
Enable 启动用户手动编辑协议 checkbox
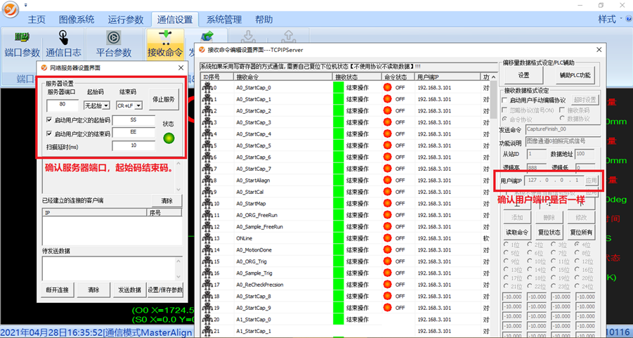504,100
